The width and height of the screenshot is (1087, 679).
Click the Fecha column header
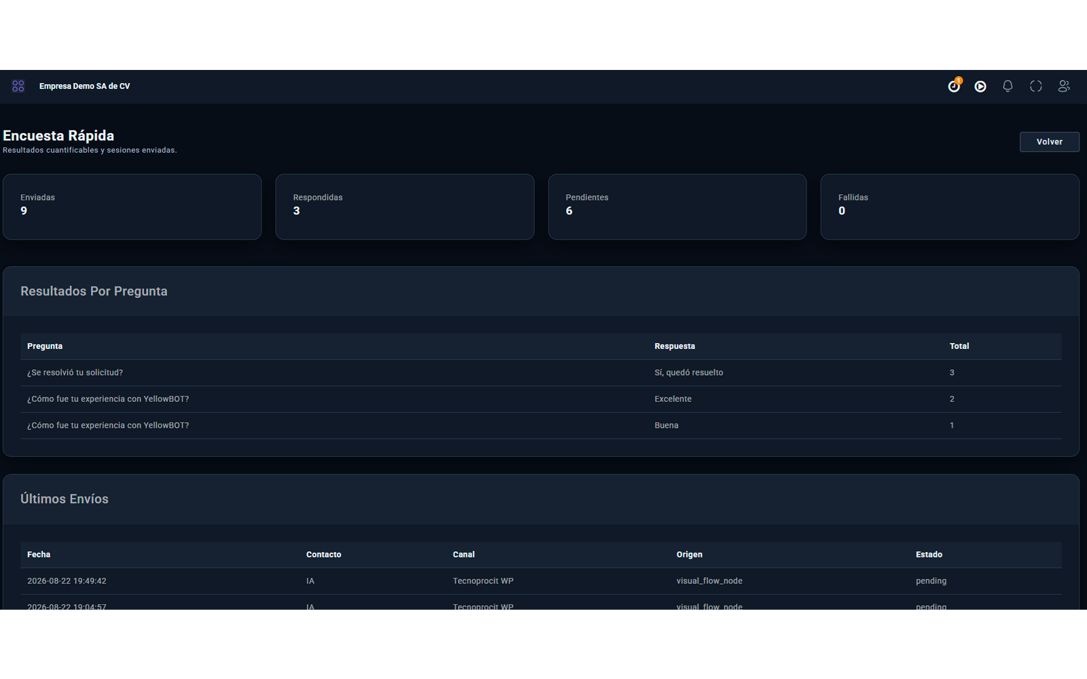click(39, 555)
